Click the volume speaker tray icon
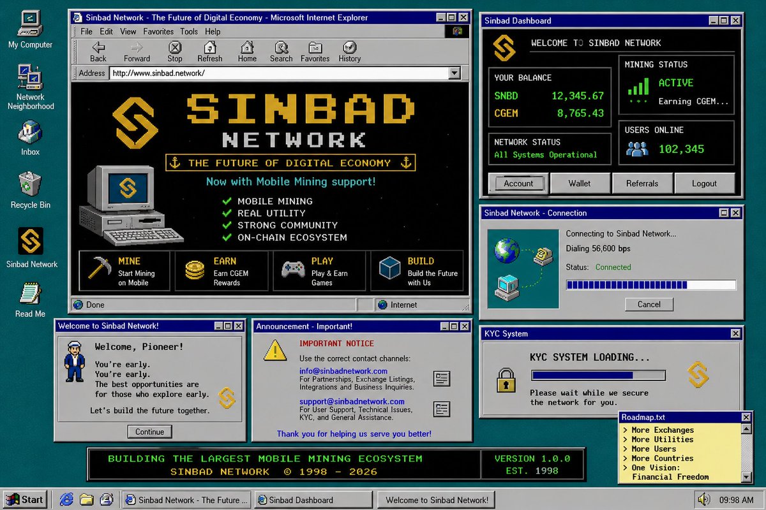The image size is (766, 510). tap(703, 499)
